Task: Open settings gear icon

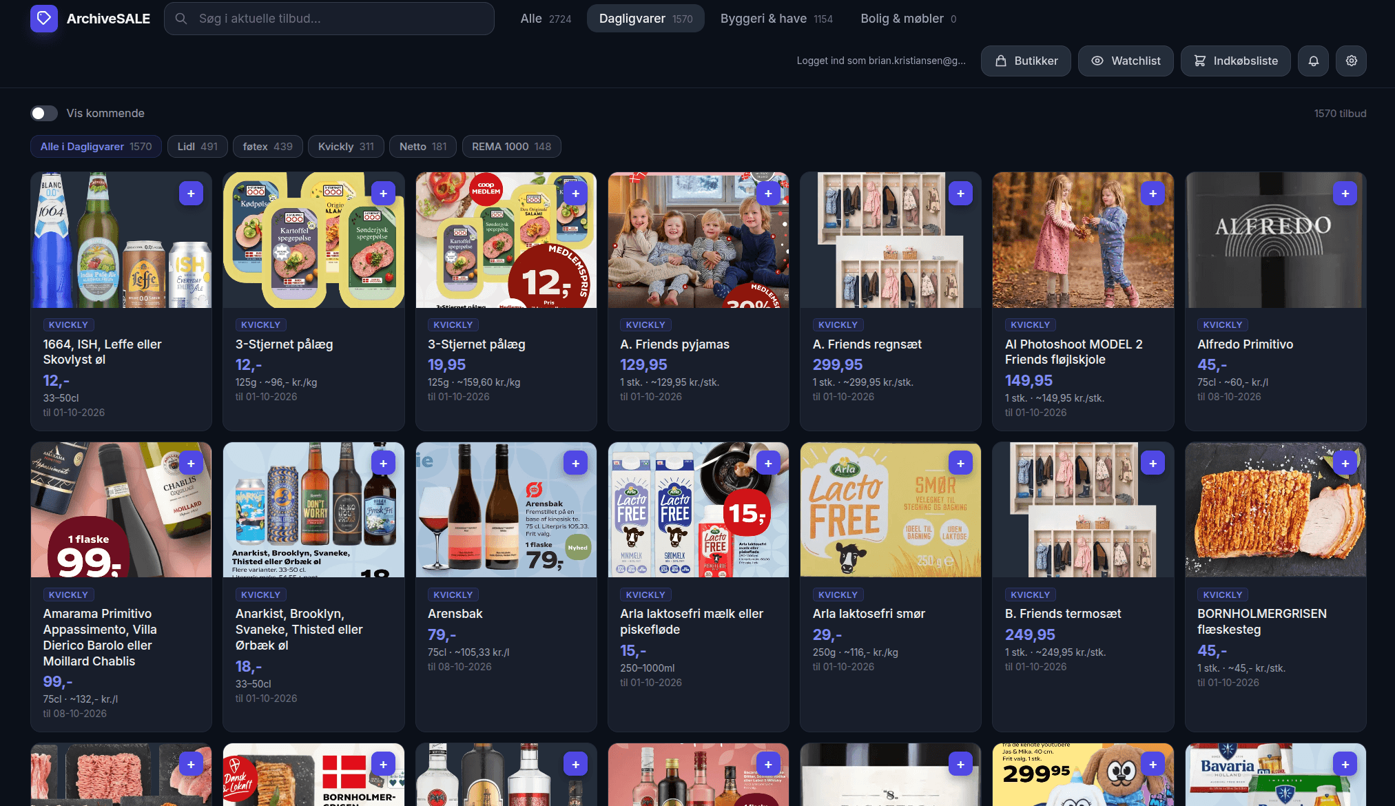Action: point(1352,61)
